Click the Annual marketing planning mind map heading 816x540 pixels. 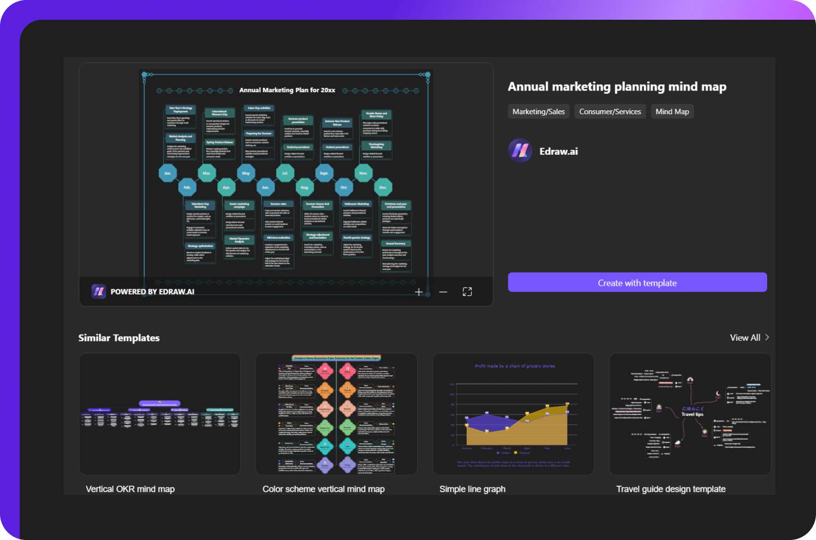[617, 87]
